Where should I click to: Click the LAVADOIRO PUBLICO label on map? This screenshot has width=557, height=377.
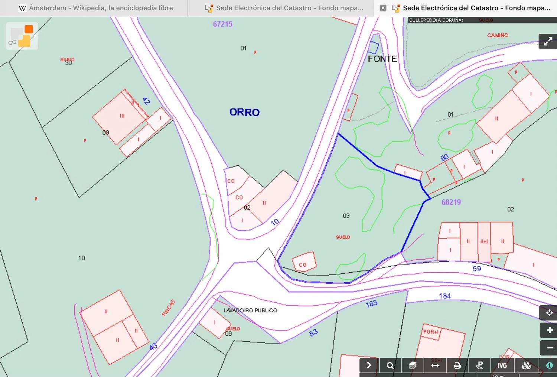tap(250, 310)
